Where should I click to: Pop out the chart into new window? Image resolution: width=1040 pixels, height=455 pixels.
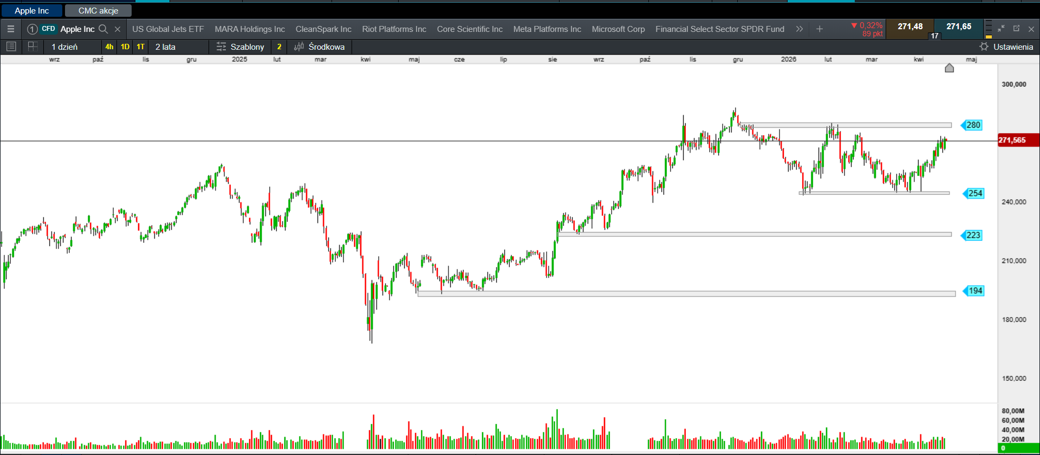click(1016, 29)
